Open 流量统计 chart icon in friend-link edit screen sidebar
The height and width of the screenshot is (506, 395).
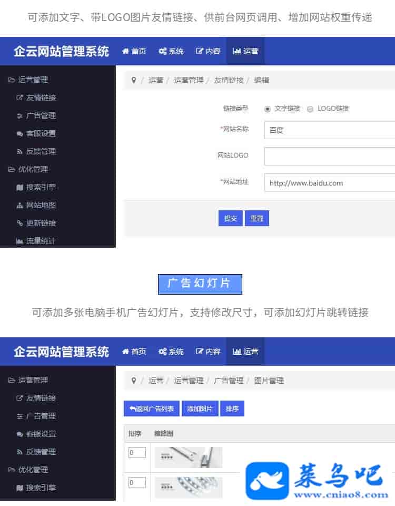point(19,241)
